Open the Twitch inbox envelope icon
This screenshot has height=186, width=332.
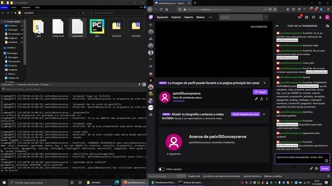[x=307, y=17]
